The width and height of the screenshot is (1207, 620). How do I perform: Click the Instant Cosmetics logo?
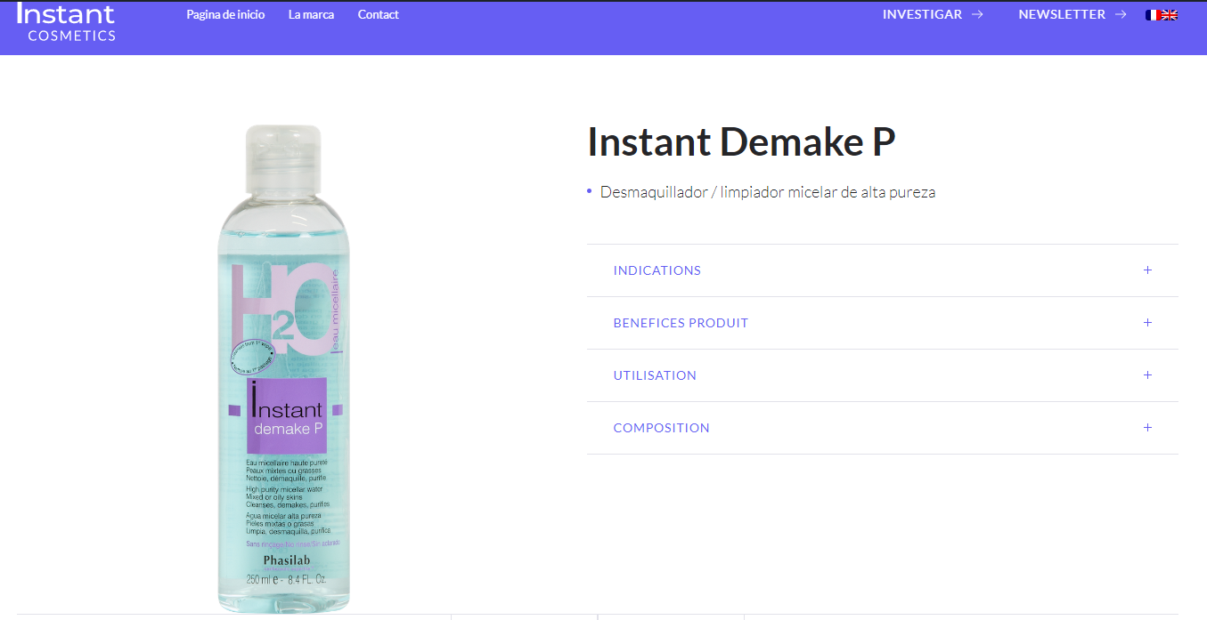coord(67,23)
